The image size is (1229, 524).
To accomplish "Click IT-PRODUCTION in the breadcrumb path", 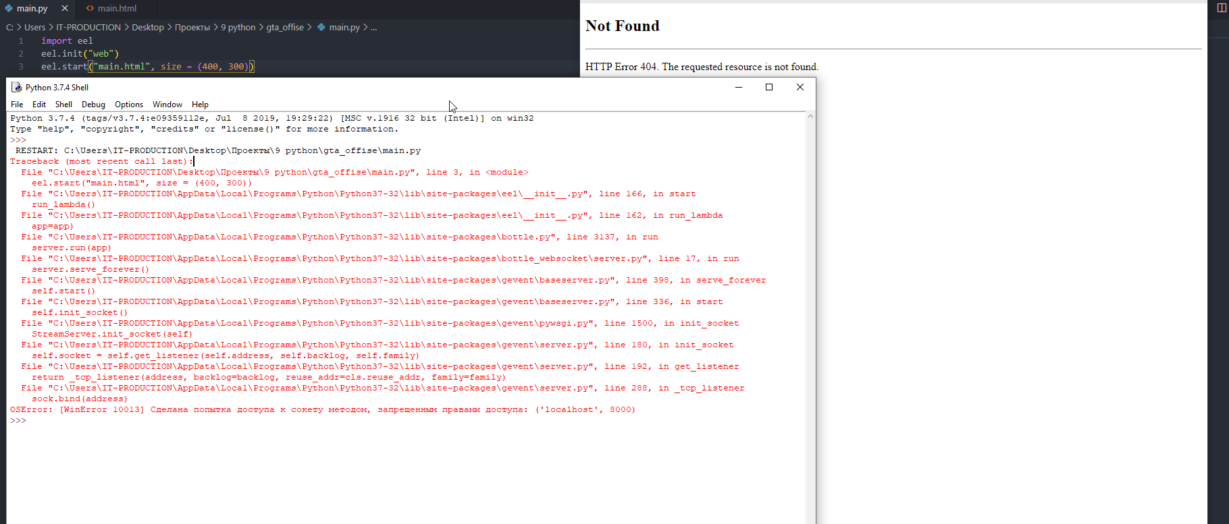I will (88, 28).
